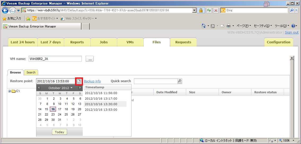Expand the C:\ tree node

click(x=9, y=91)
